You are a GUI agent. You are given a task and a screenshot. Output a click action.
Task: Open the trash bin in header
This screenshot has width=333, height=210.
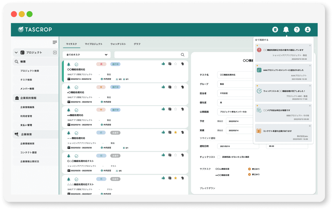pos(275,29)
